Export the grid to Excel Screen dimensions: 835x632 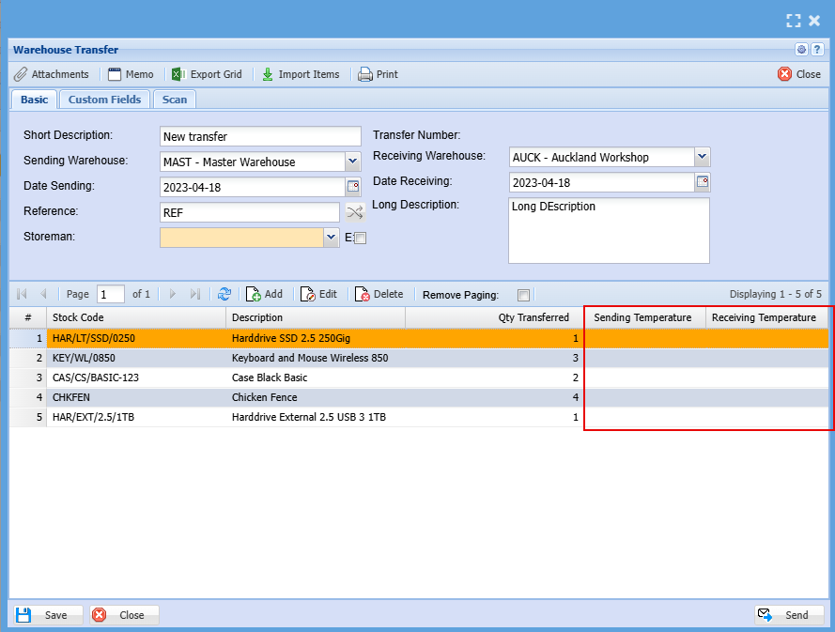pyautogui.click(x=207, y=74)
